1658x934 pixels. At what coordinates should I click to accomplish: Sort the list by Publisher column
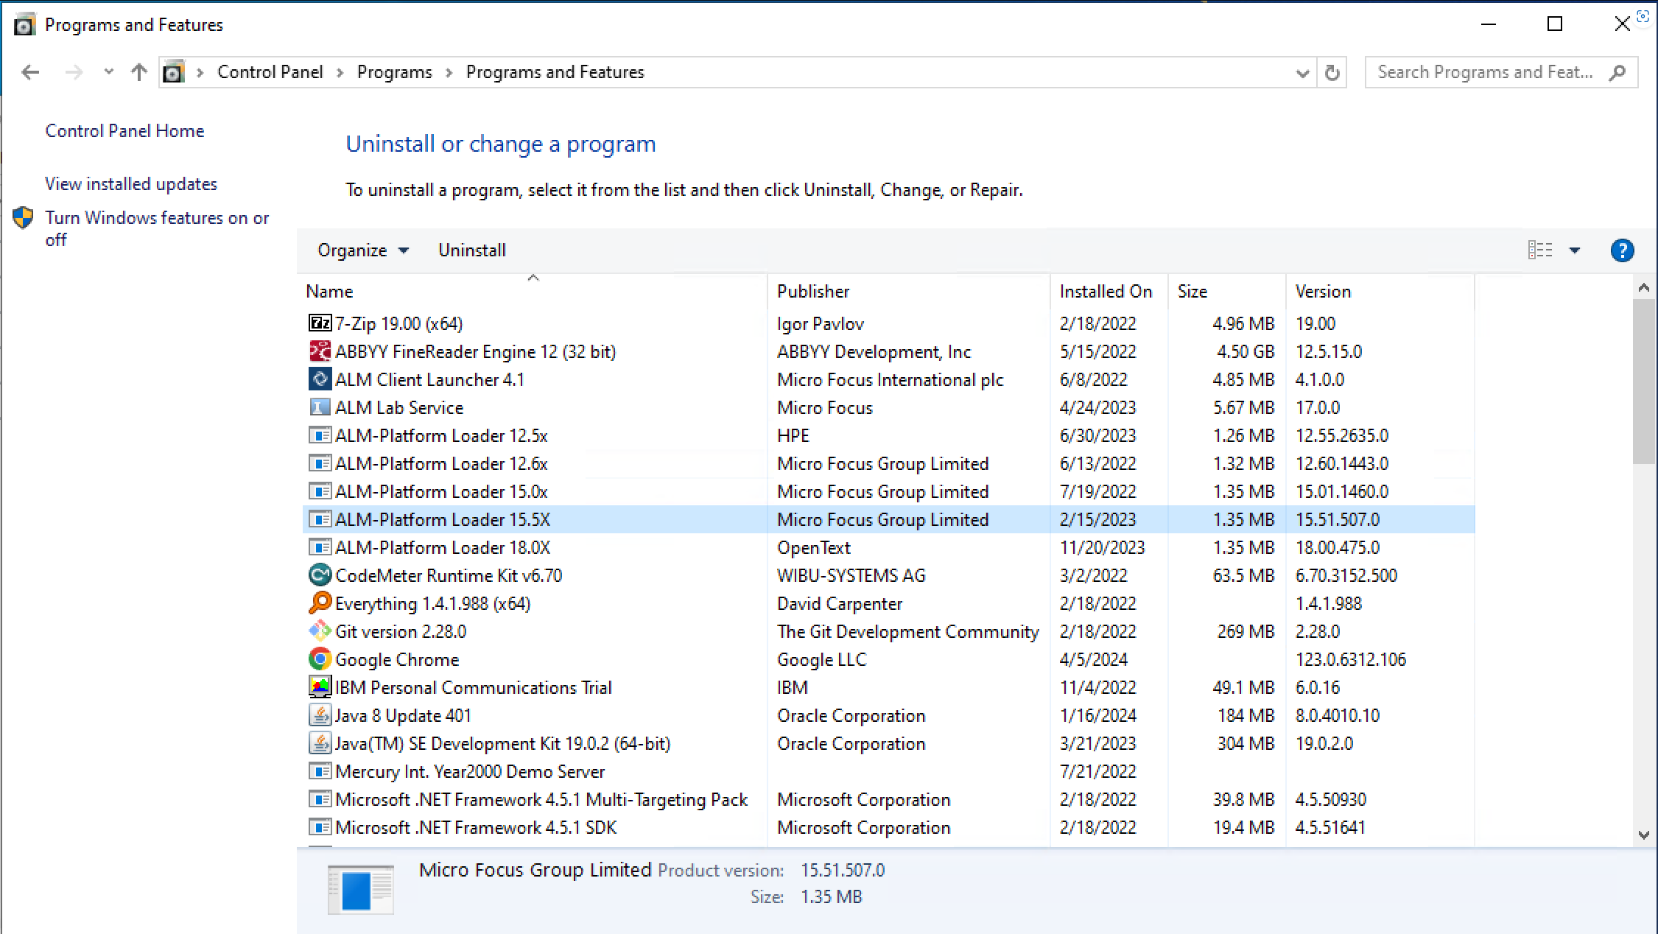[x=813, y=292]
